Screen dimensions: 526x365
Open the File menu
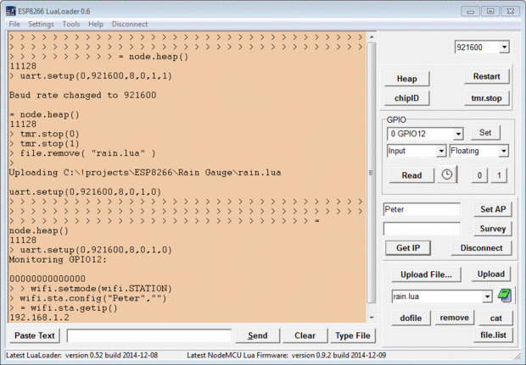pyautogui.click(x=14, y=24)
